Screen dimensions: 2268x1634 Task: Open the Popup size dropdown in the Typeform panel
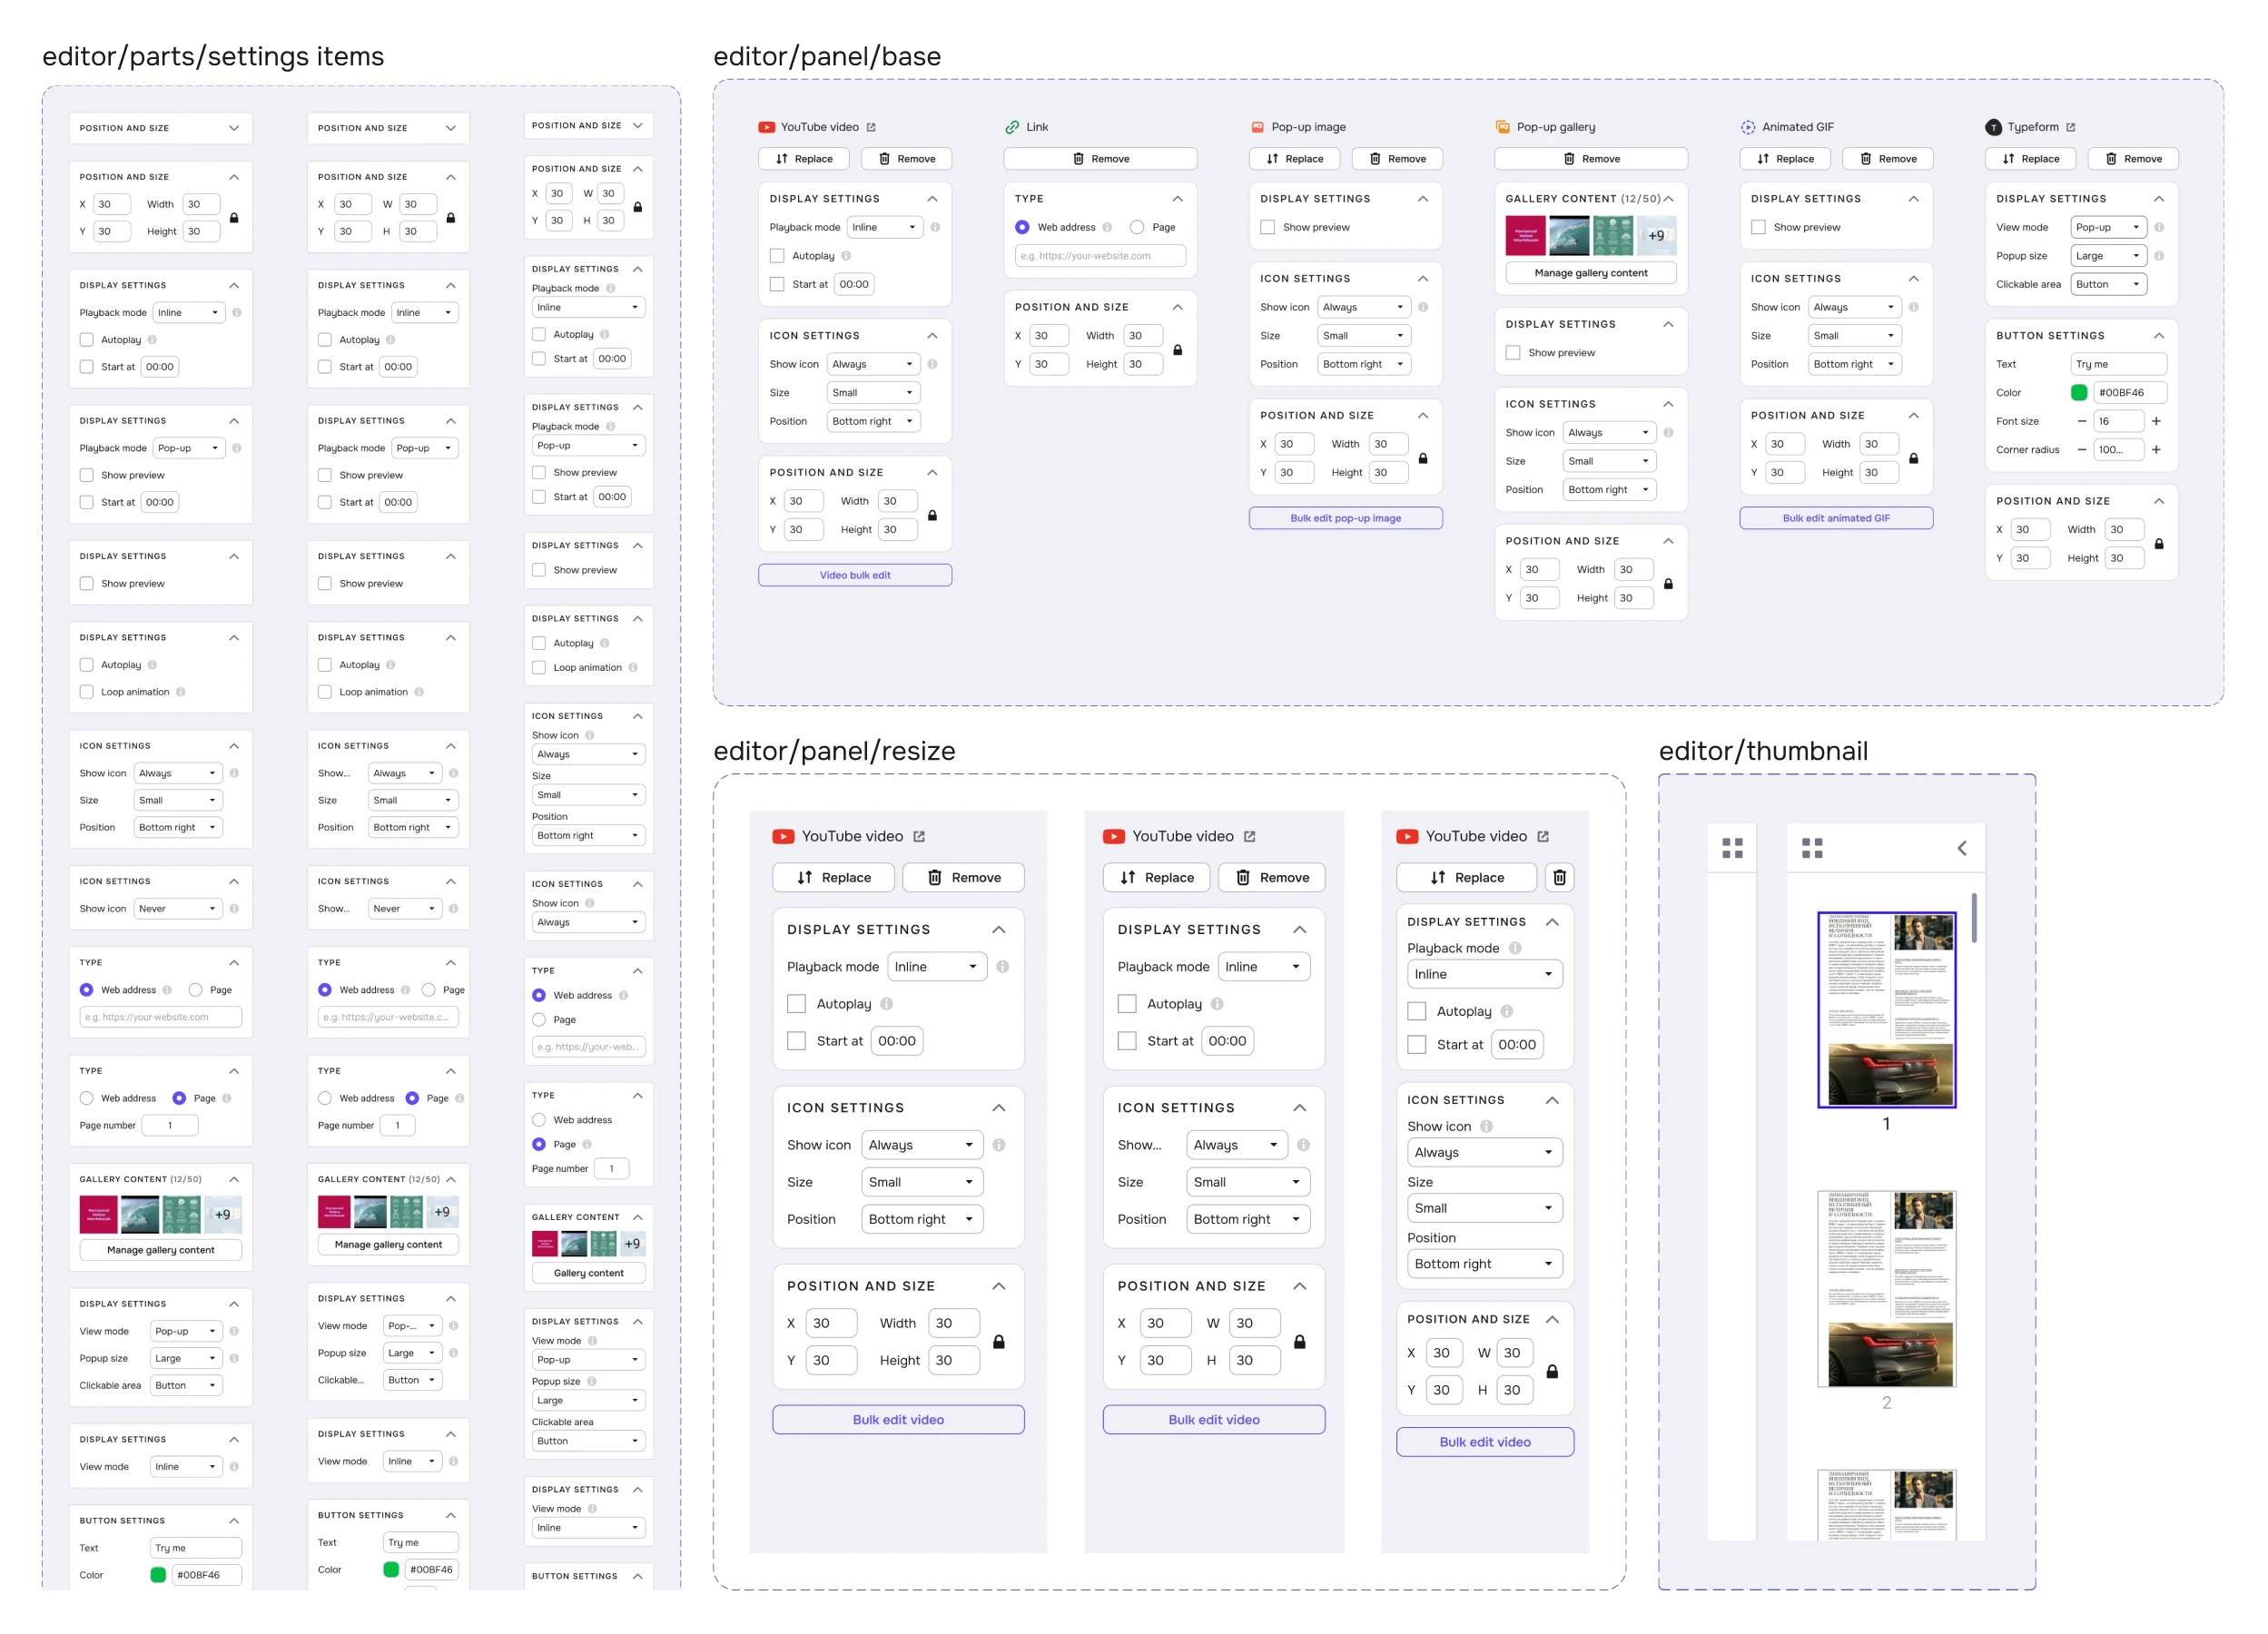[x=2109, y=256]
